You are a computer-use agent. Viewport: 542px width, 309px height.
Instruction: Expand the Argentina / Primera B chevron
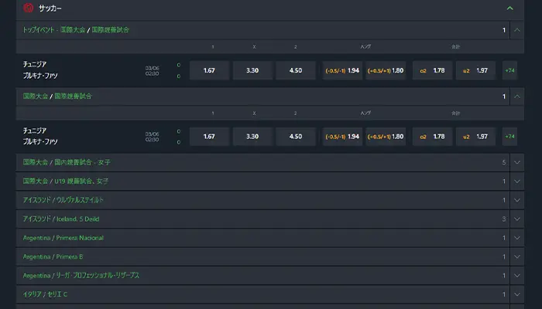click(516, 257)
